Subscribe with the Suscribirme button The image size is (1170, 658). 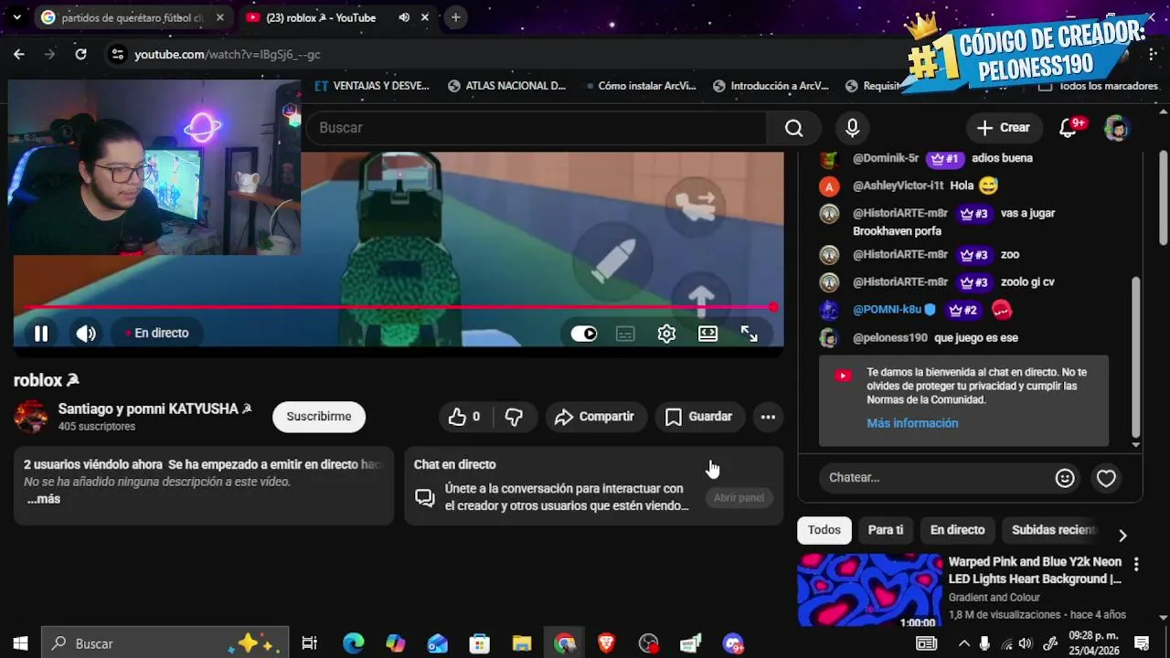[x=318, y=417]
